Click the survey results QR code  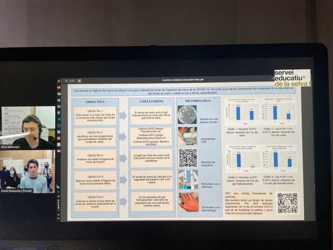(188, 158)
